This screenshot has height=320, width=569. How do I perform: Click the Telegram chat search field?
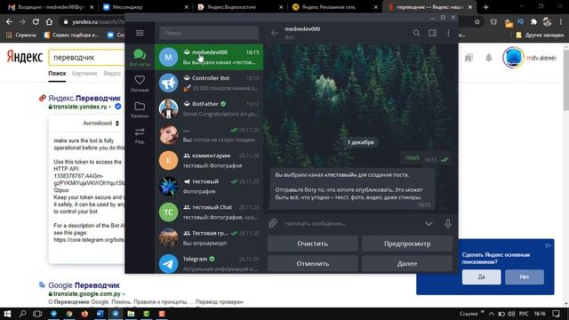click(x=209, y=33)
